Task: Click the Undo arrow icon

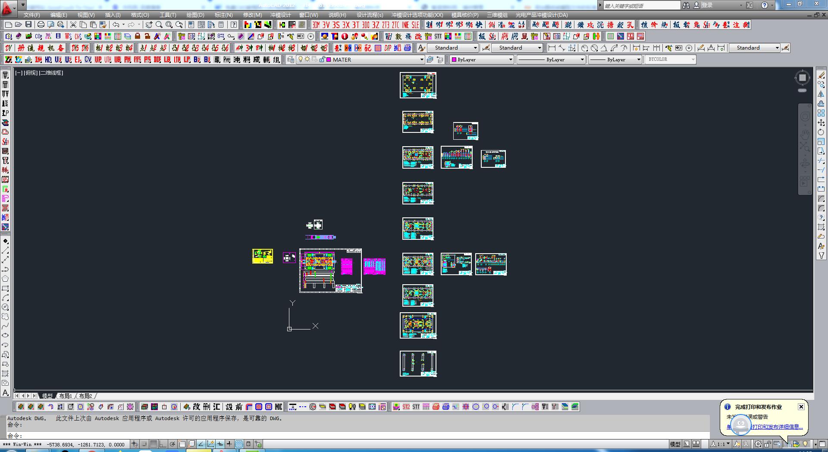Action: pyautogui.click(x=116, y=25)
